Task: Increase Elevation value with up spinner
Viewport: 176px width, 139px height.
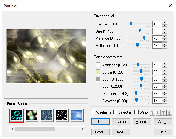Action: pos(165,99)
